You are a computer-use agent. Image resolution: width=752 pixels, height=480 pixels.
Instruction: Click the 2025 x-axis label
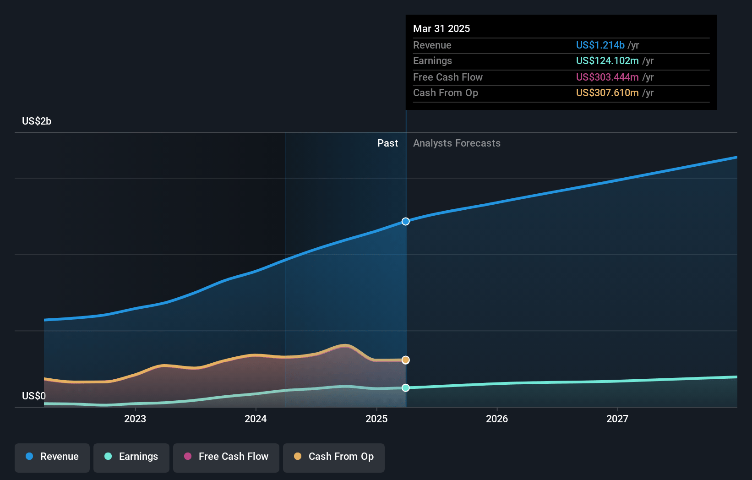(376, 419)
